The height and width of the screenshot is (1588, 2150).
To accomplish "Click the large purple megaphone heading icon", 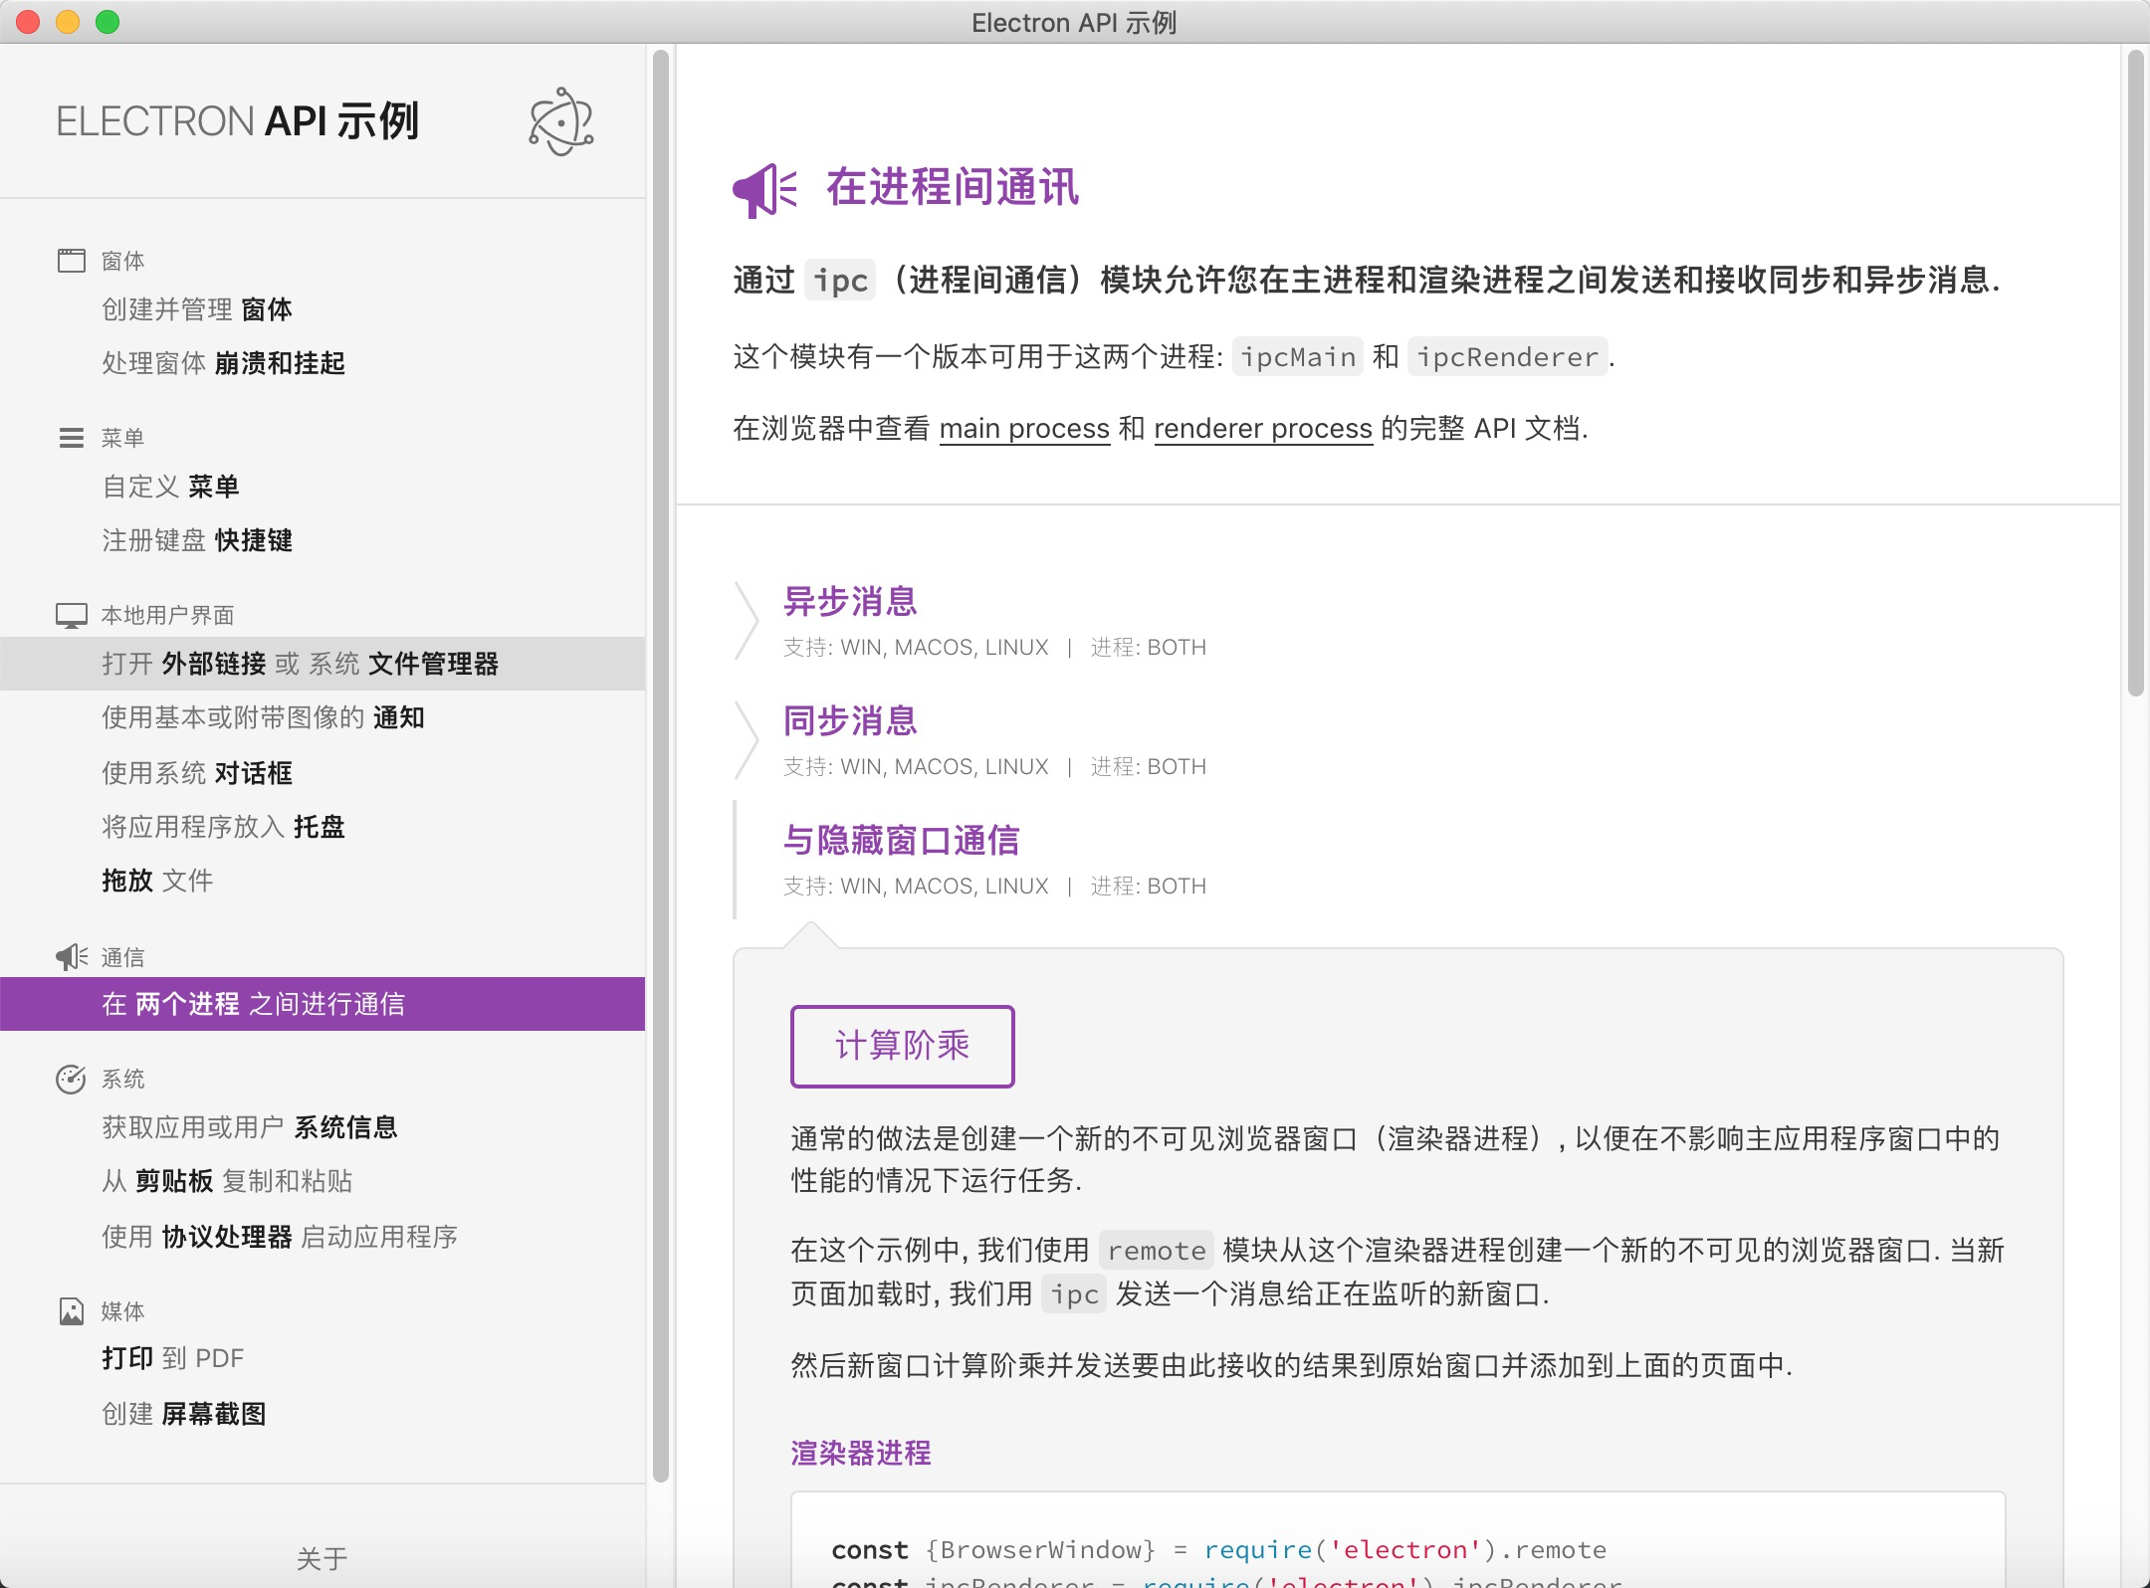I will pyautogui.click(x=764, y=189).
